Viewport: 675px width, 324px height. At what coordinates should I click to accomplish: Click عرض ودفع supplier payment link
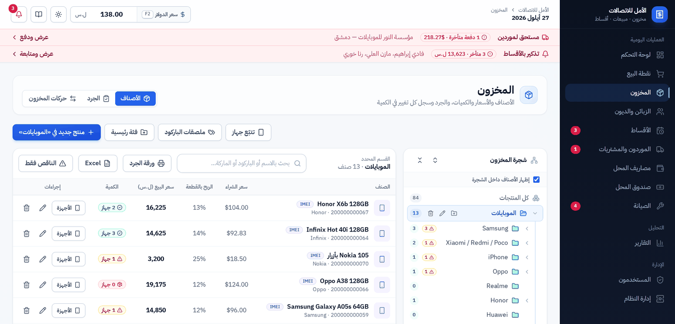[31, 37]
